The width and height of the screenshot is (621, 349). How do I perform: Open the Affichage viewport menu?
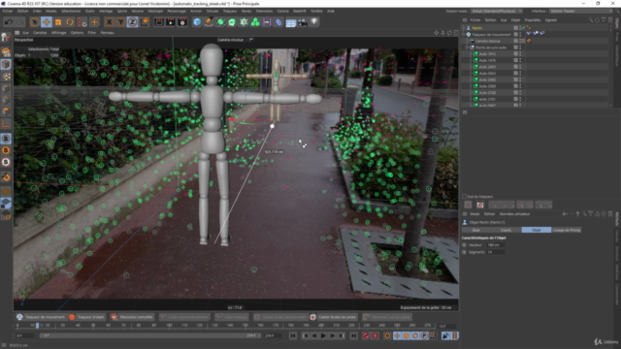[x=58, y=33]
